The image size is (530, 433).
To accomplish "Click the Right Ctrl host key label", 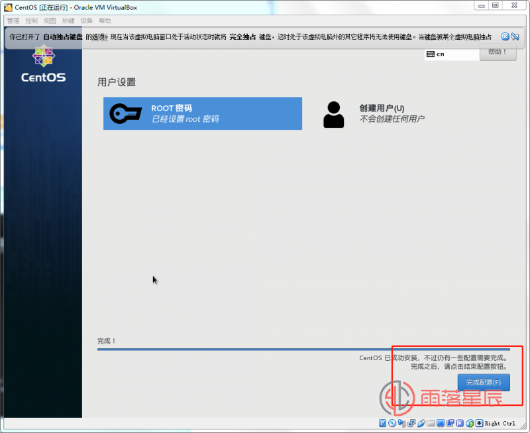I will [500, 423].
